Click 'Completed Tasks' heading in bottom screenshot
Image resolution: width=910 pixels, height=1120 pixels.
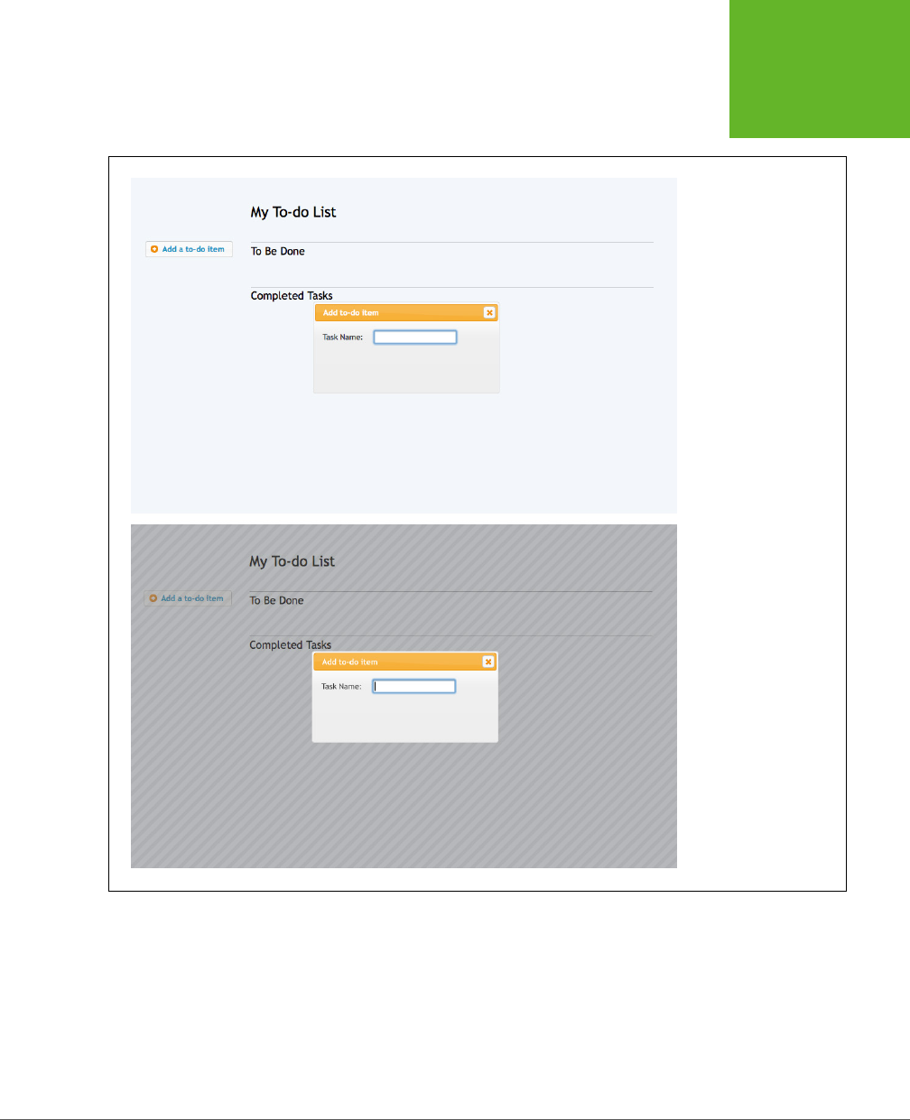click(x=291, y=644)
